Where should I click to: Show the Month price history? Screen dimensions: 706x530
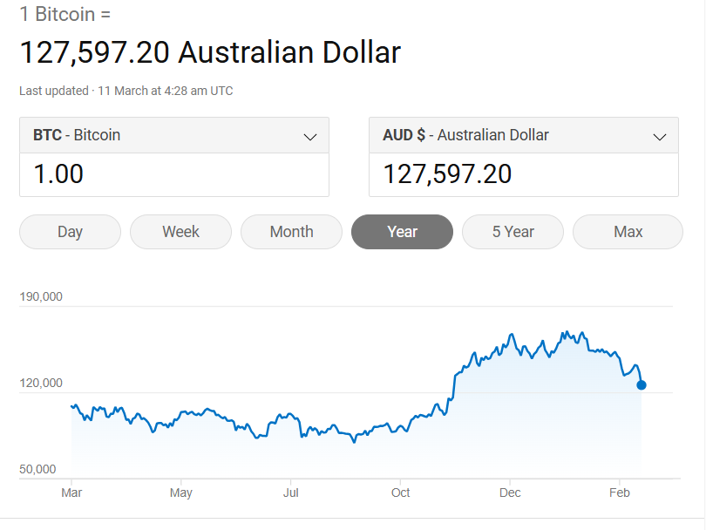(291, 232)
